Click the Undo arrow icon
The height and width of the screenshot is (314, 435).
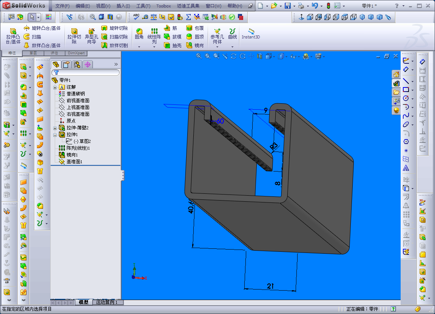click(315, 6)
